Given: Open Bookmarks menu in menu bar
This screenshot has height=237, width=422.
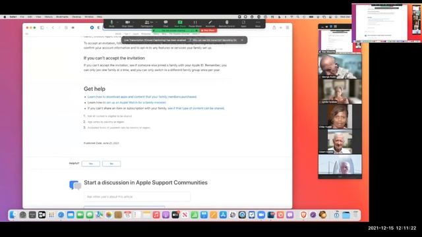Looking at the screenshot, I should point(62,16).
